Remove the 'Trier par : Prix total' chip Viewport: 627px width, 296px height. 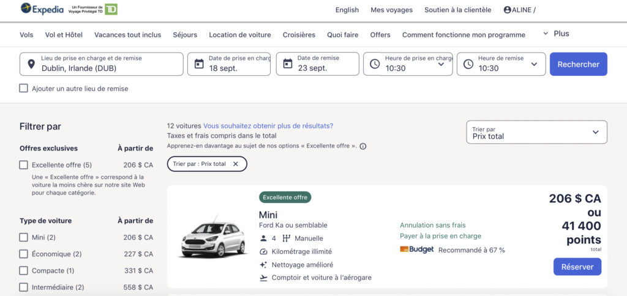click(x=236, y=164)
